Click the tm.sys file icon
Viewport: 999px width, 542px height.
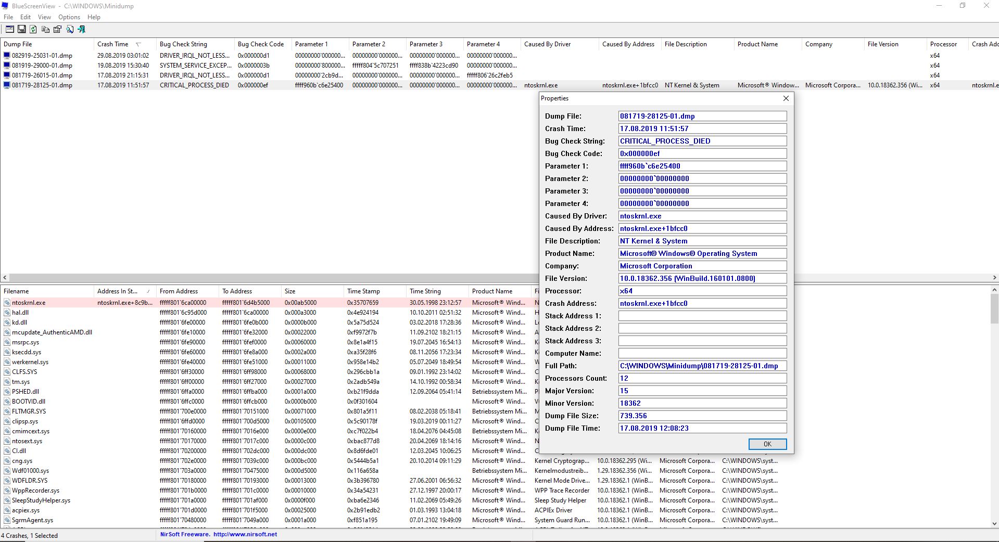[7, 382]
